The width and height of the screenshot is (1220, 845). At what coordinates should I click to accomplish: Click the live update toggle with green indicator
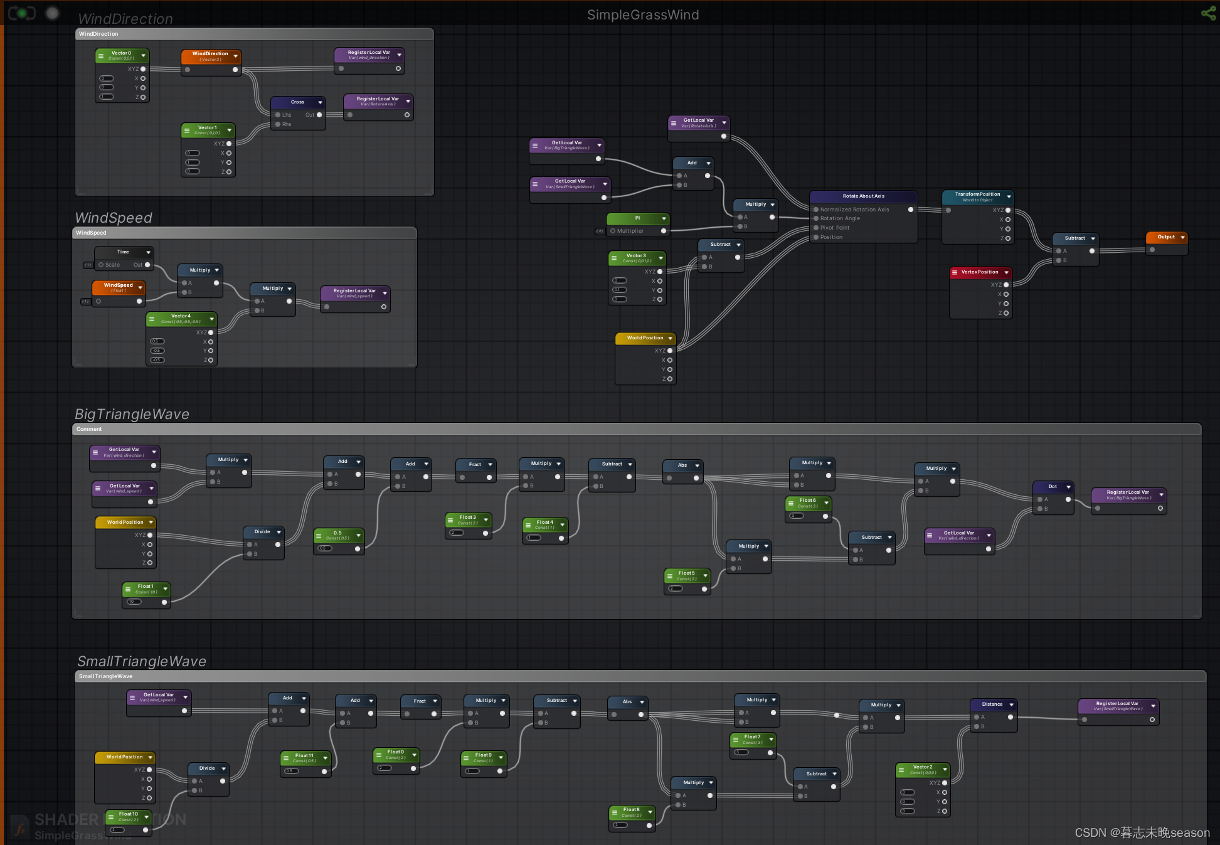[x=21, y=13]
